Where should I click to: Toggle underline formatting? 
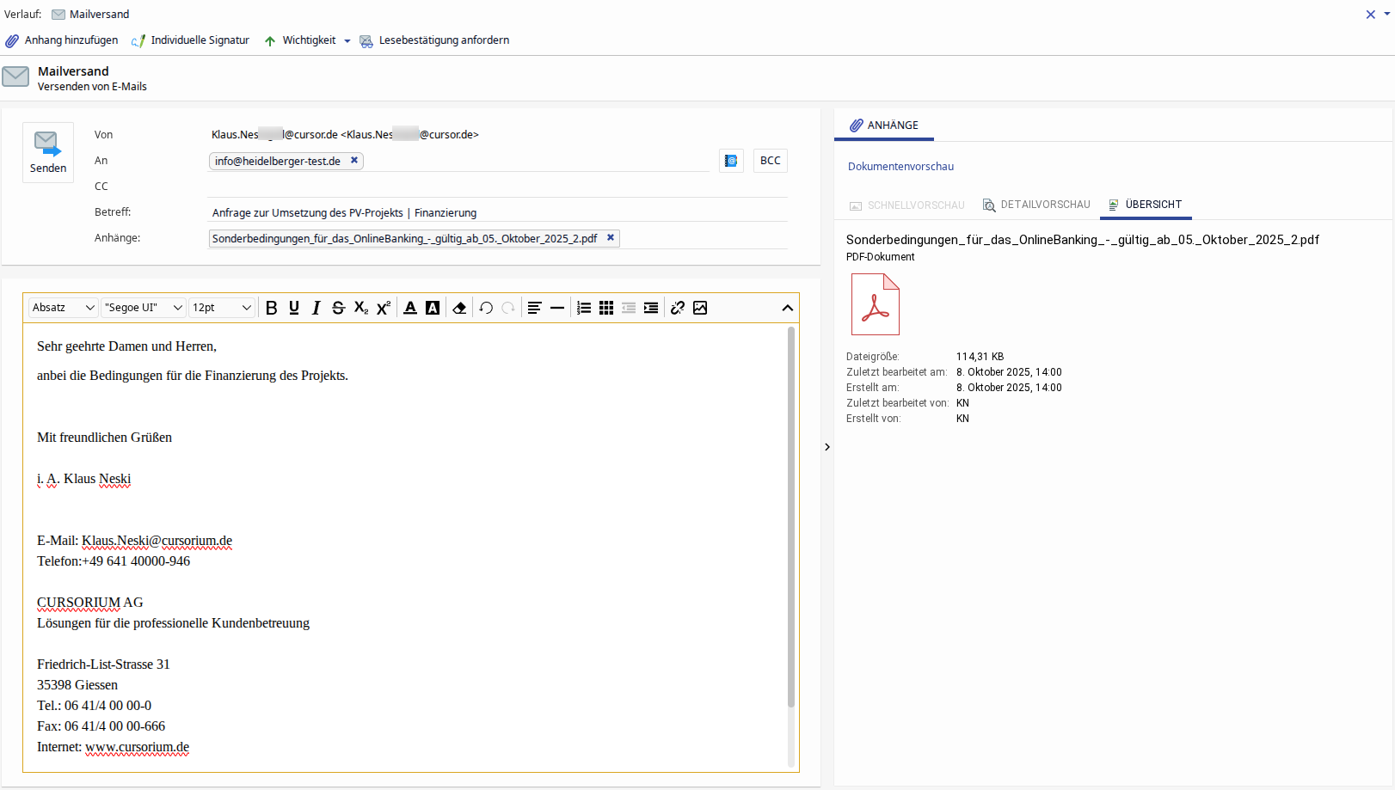pyautogui.click(x=293, y=308)
